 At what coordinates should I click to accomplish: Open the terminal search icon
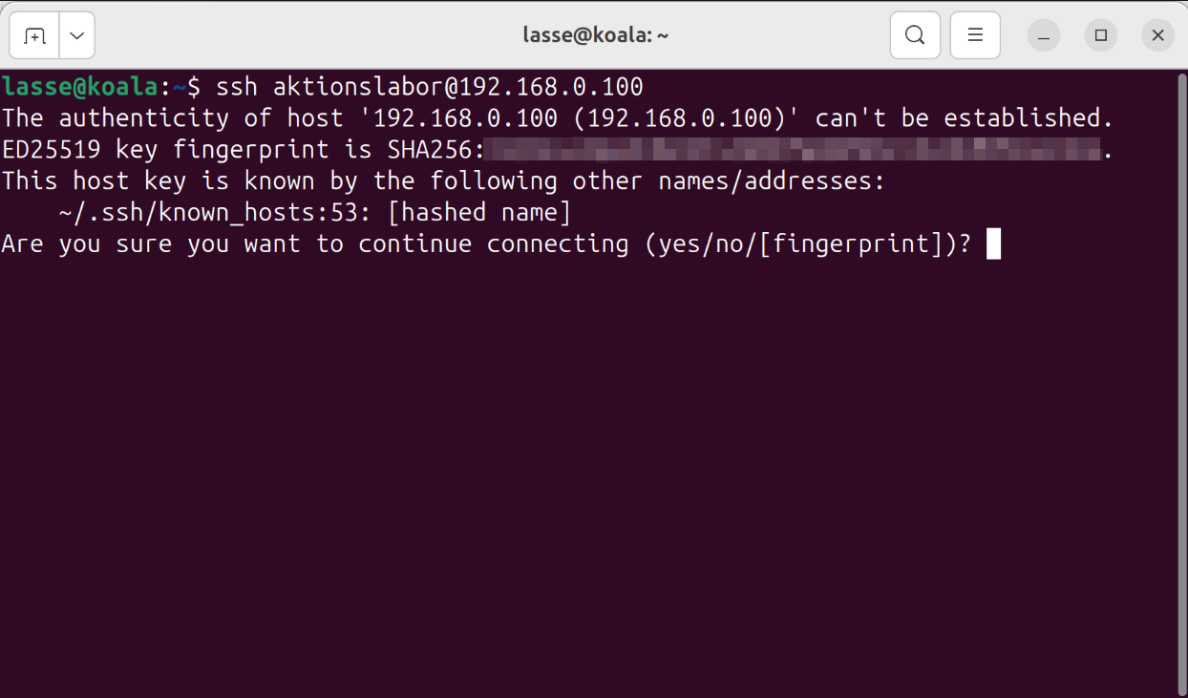tap(914, 36)
